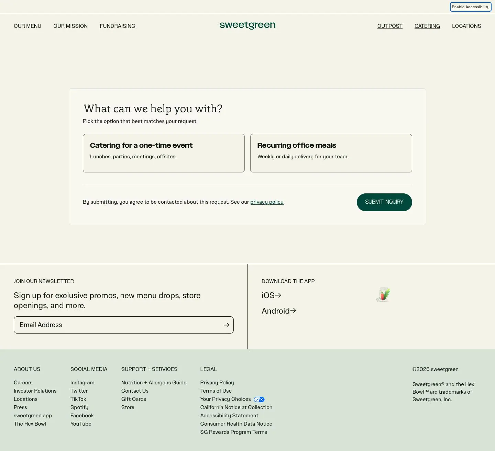Submit newsletter email with arrow icon
This screenshot has width=495, height=451.
click(x=227, y=325)
